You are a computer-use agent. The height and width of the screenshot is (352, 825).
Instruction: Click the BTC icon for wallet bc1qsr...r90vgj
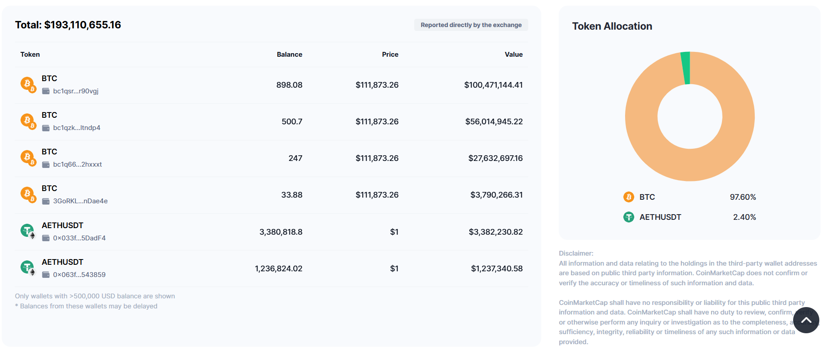tap(27, 84)
